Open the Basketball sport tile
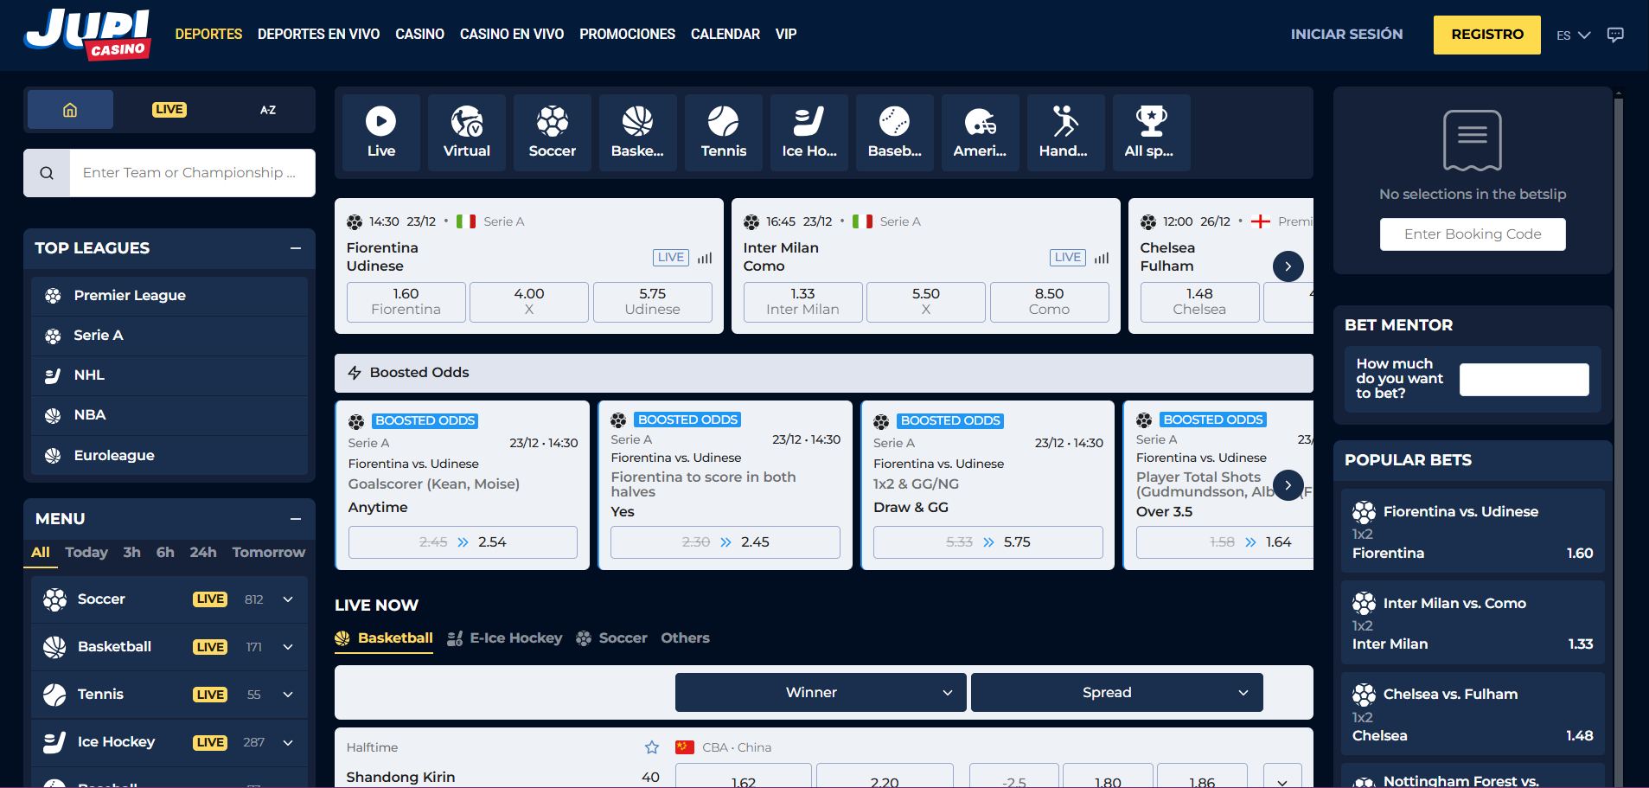This screenshot has height=788, width=1649. 637,132
